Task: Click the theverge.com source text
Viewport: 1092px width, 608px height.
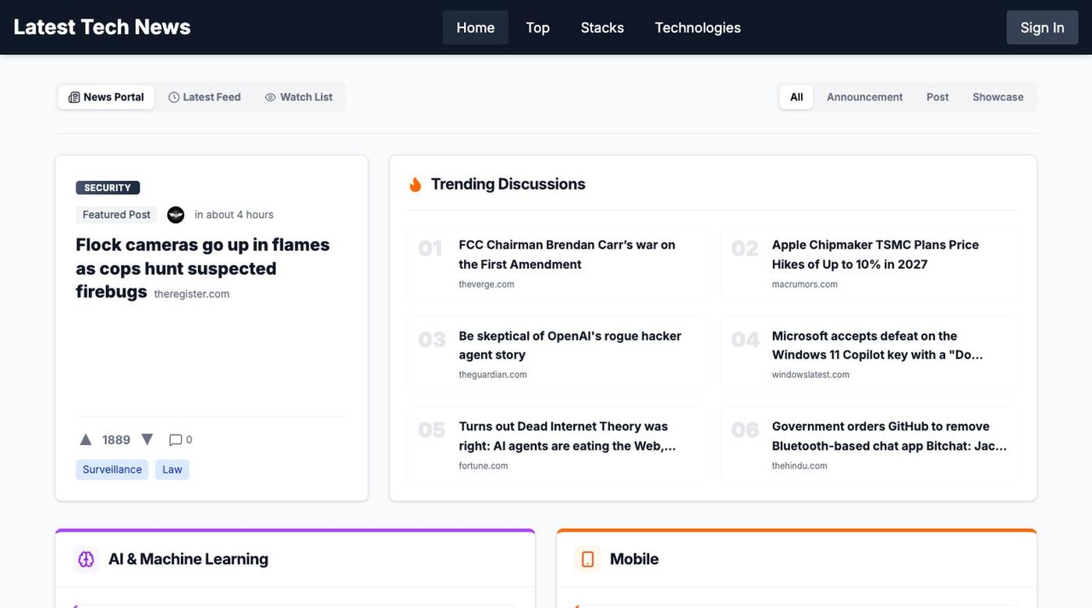Action: point(487,285)
